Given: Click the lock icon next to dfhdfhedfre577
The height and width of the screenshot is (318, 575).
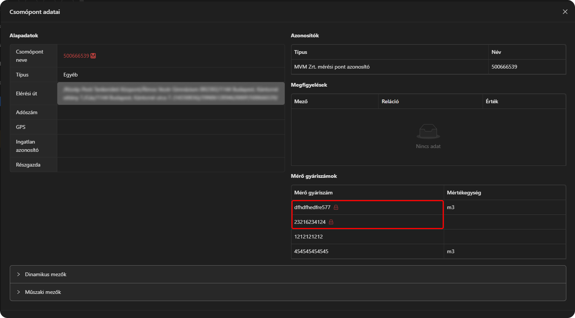Looking at the screenshot, I should [336, 207].
